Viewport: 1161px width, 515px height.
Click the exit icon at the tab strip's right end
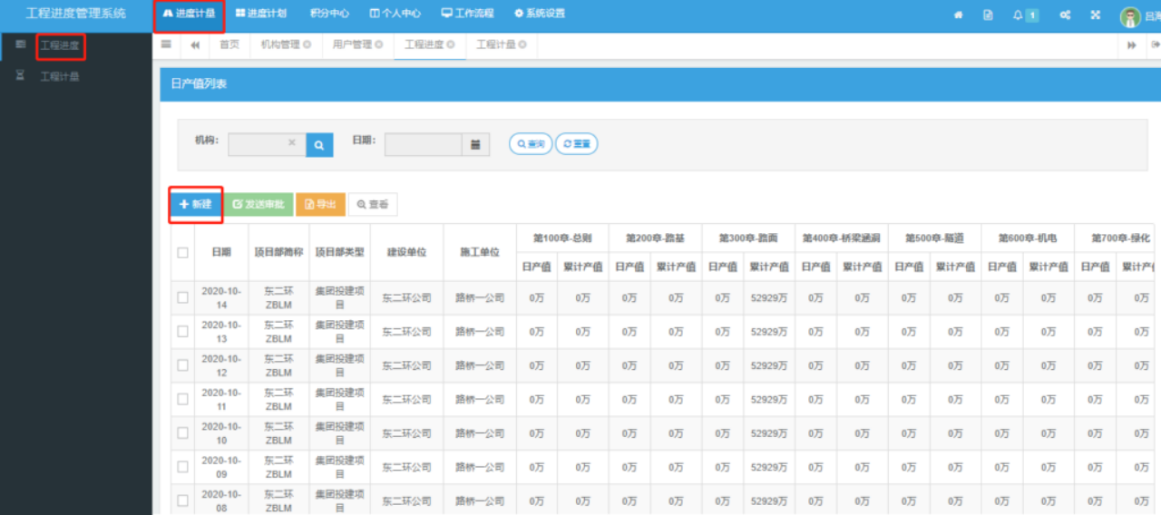pos(1156,44)
